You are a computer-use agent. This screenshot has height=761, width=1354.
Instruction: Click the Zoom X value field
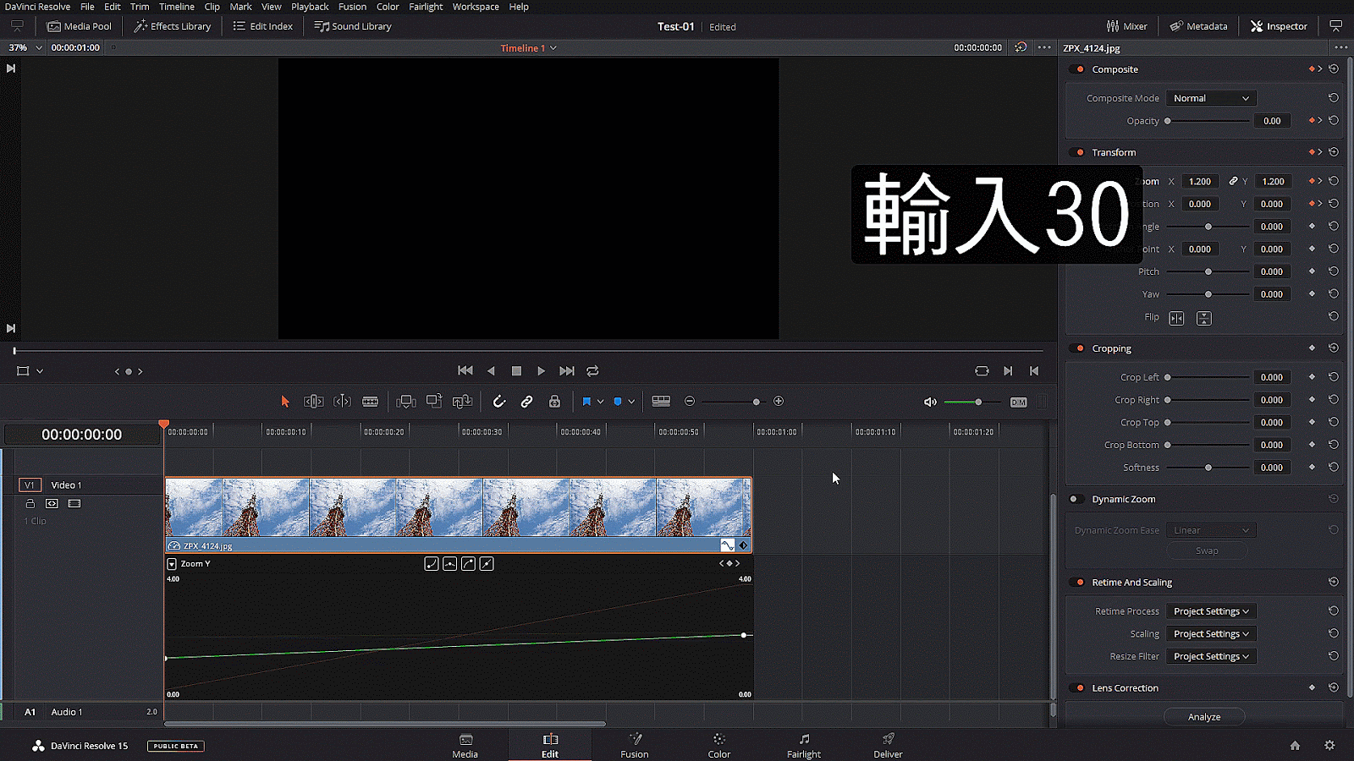[1200, 181]
